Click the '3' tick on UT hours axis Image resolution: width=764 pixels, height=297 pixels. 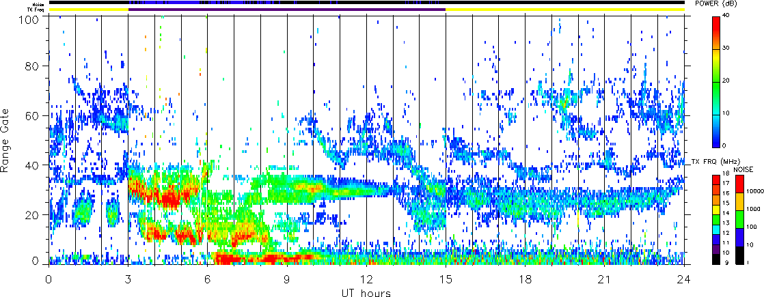(x=128, y=280)
